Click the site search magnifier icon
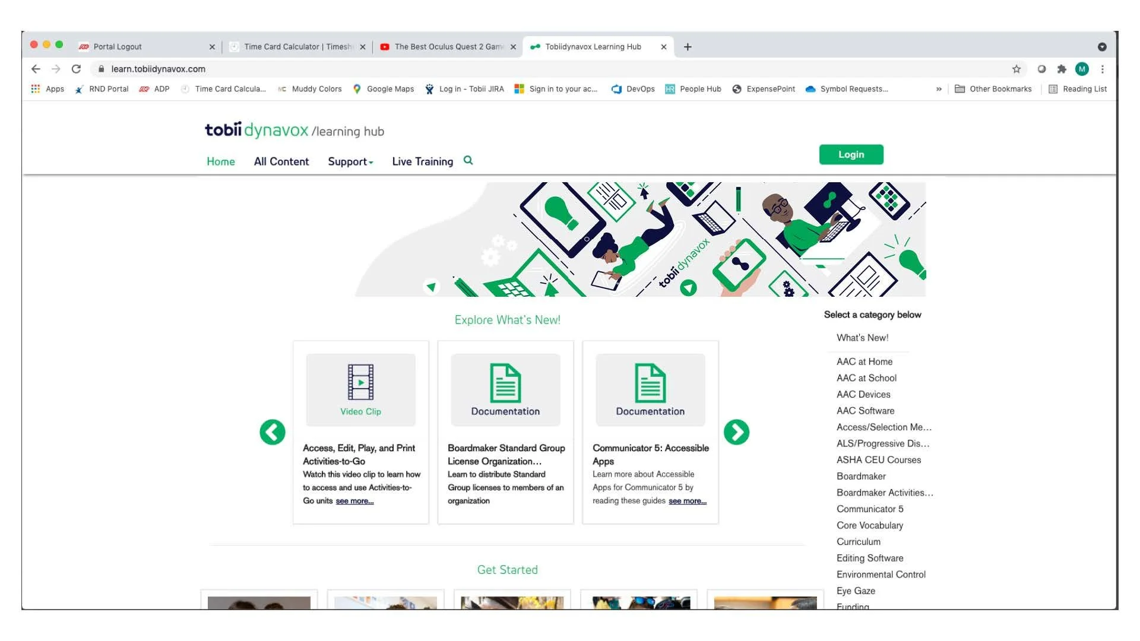The image size is (1140, 641). [x=468, y=160]
